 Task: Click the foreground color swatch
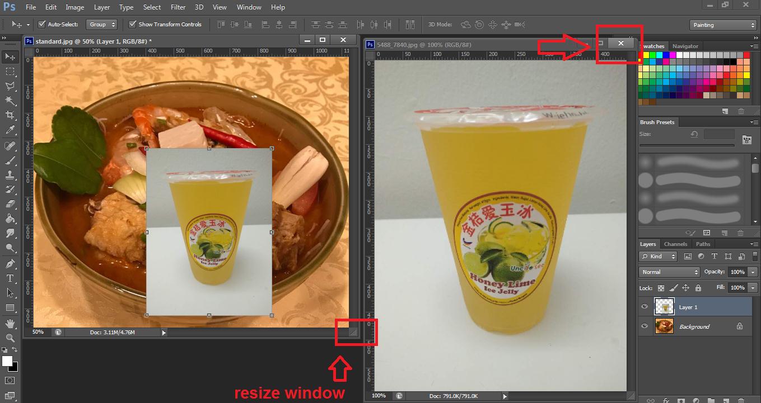(x=7, y=361)
